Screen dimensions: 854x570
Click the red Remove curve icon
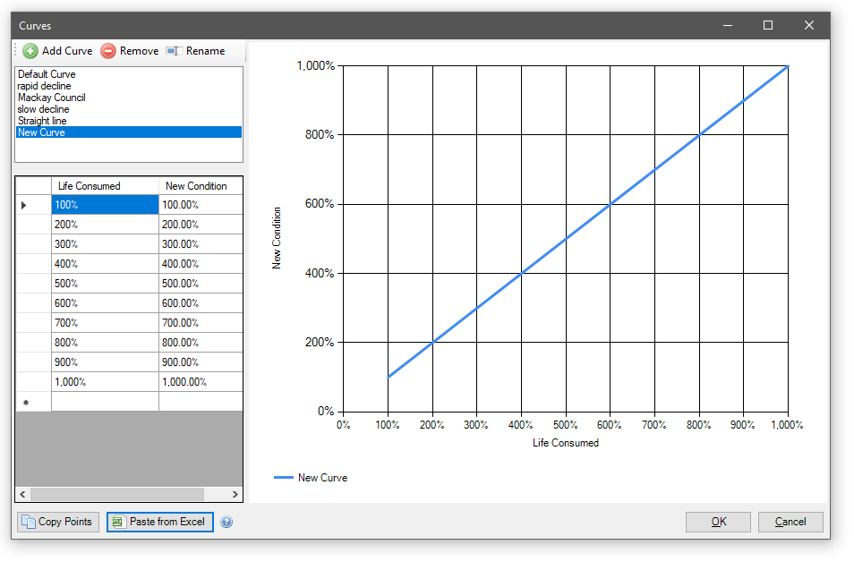[x=108, y=51]
